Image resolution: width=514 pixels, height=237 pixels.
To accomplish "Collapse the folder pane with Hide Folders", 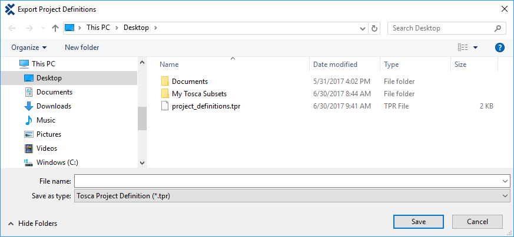I will [33, 224].
